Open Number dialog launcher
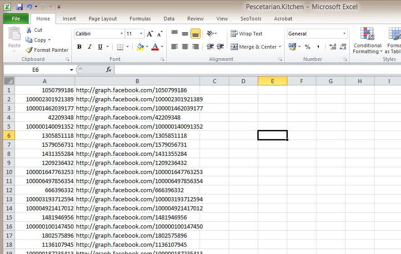Viewport: 401px width, 254px height. tap(345, 59)
